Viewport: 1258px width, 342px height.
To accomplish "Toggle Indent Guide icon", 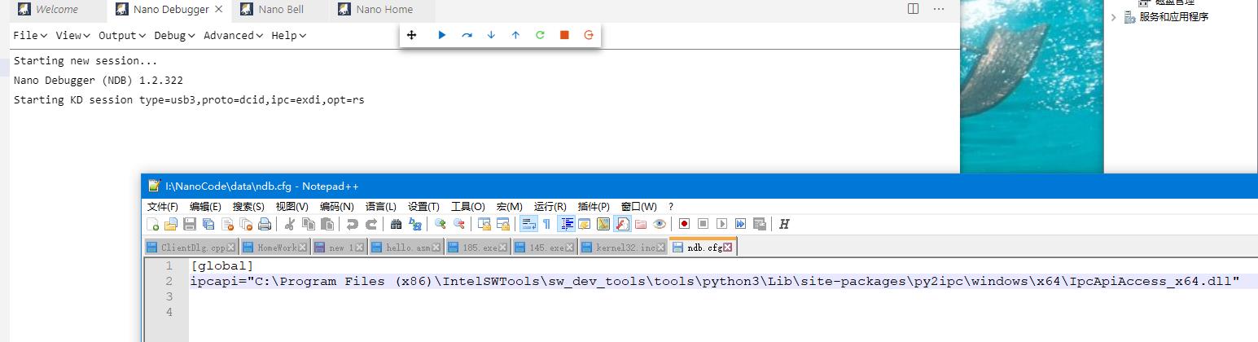I will click(x=566, y=224).
